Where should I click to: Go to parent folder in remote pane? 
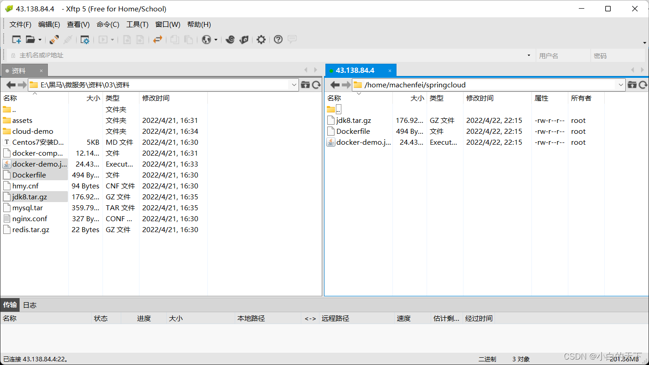(632, 85)
